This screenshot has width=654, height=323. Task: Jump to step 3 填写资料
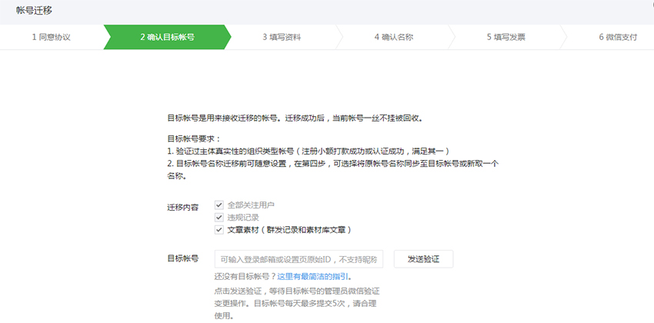coord(281,37)
